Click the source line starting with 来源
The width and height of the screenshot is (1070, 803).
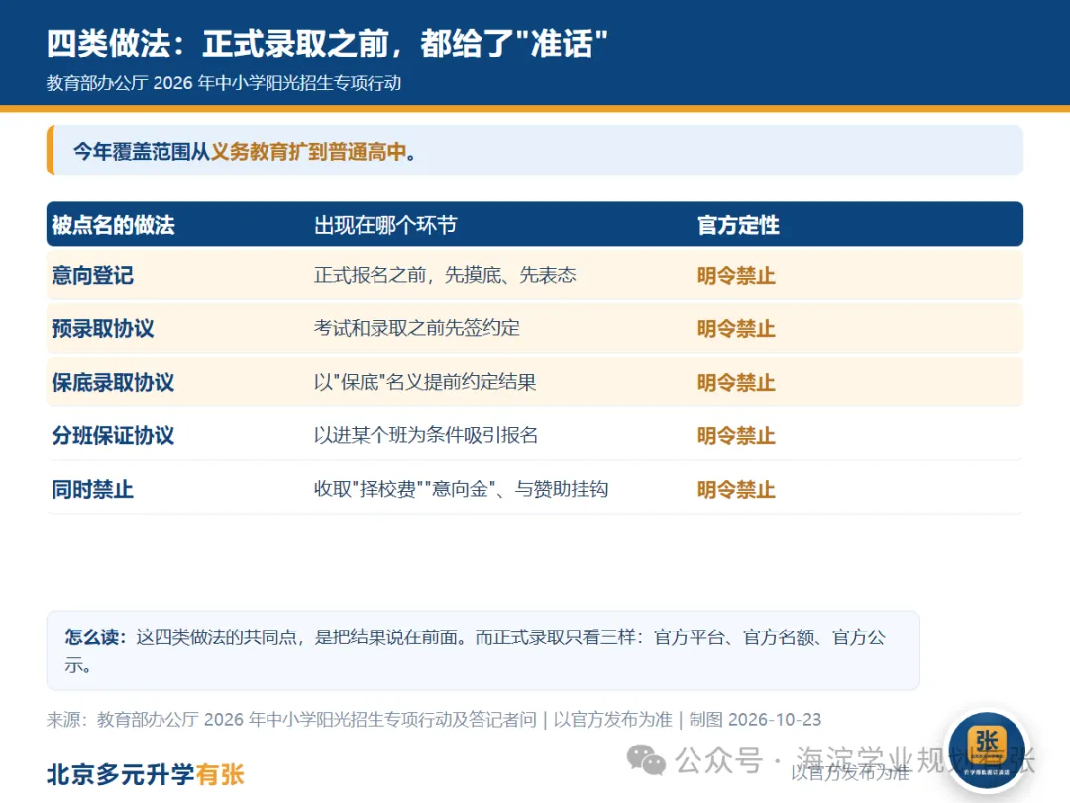click(x=434, y=719)
